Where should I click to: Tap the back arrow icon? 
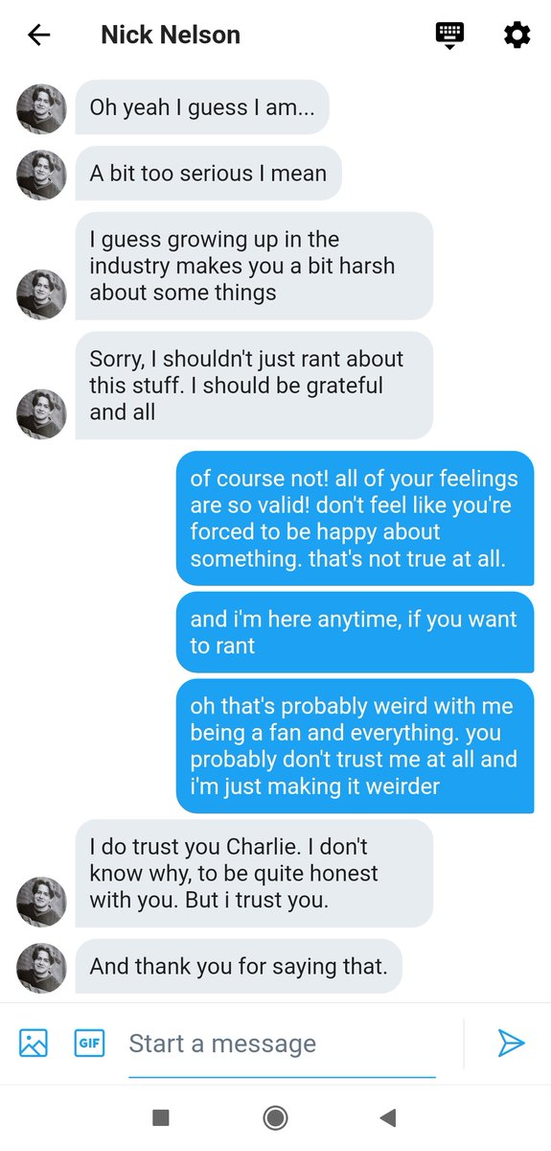pos(38,35)
